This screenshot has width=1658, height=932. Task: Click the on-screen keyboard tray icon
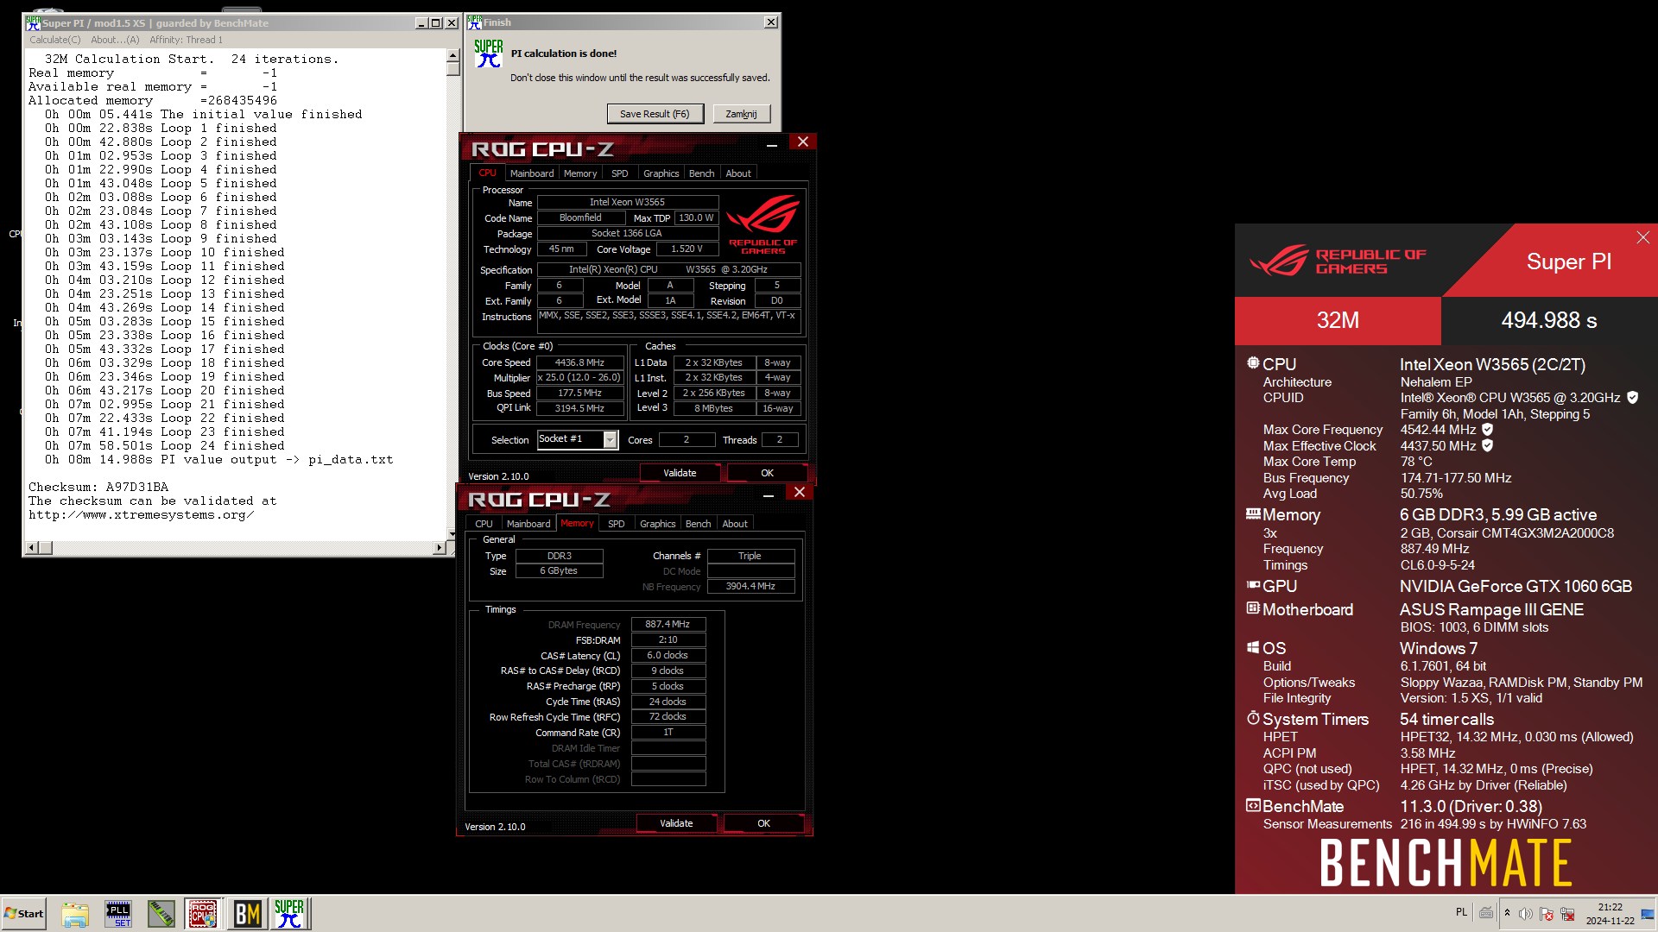click(x=1486, y=913)
